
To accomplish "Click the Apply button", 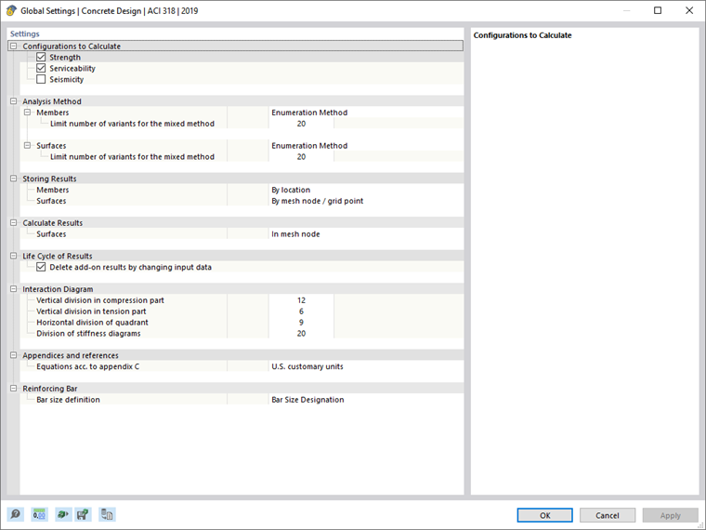I will pyautogui.click(x=670, y=515).
